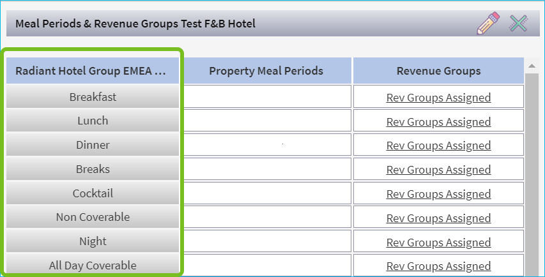Click the Revenue Groups column header
This screenshot has height=277, width=545.
tap(438, 71)
